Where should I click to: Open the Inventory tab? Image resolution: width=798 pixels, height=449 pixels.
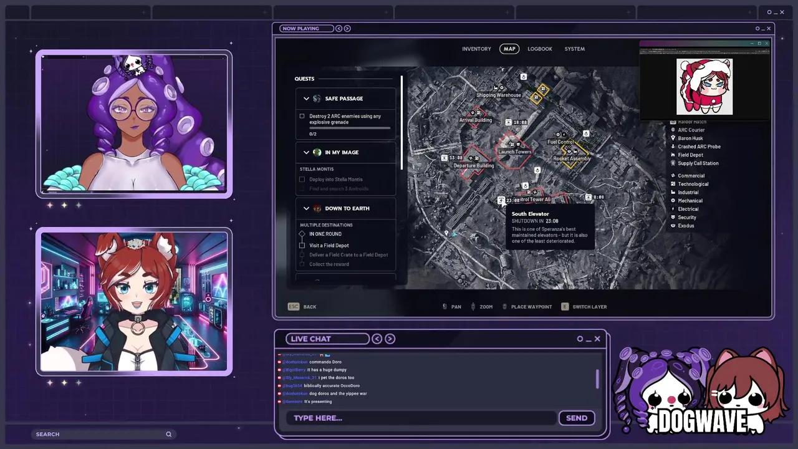click(476, 49)
